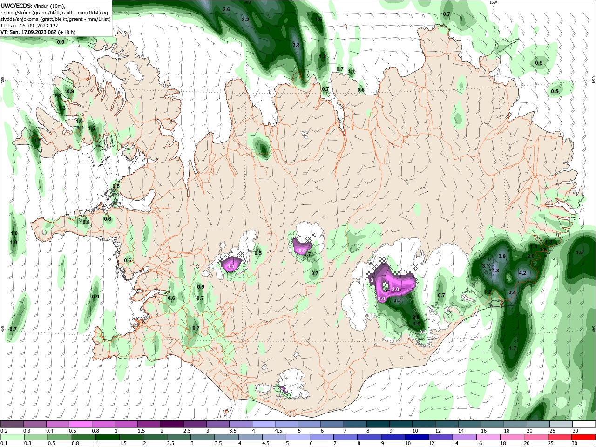The image size is (596, 447).
Task: Click the 1.8 precipitation value over the eastern sea
Action: pyautogui.click(x=579, y=252)
